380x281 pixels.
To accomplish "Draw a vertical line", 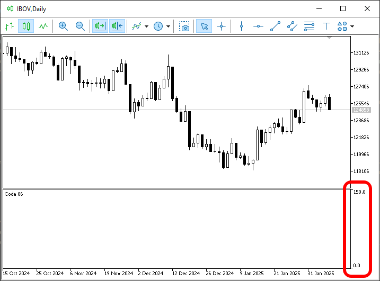I will [x=241, y=26].
